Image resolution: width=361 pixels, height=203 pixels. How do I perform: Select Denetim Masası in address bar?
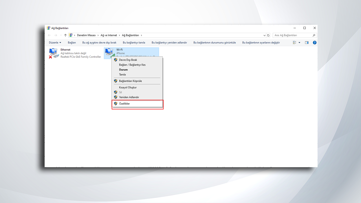click(86, 35)
